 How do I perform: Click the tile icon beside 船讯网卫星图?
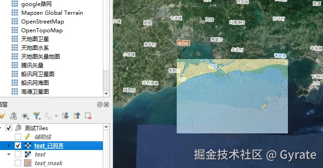15,74
